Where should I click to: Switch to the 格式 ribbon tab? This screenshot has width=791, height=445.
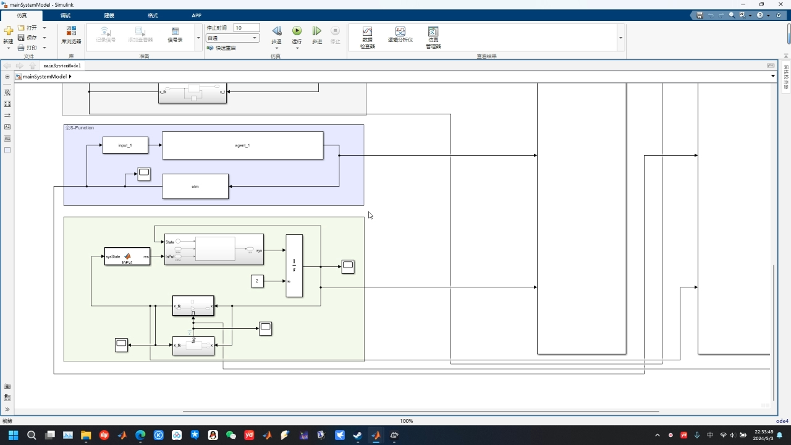153,15
